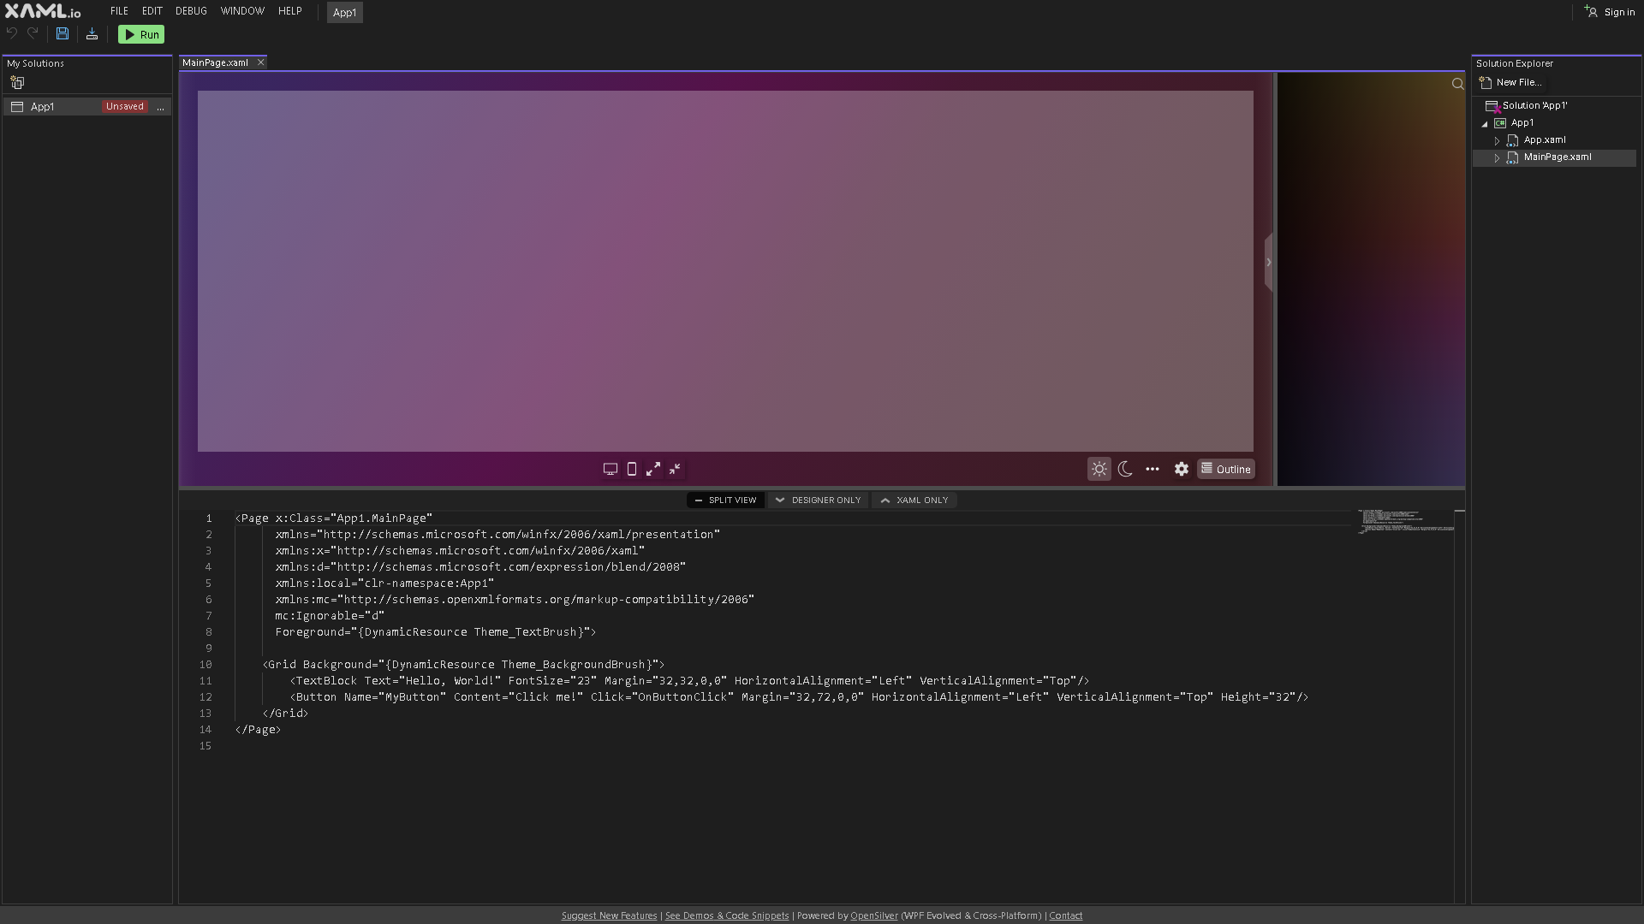1644x924 pixels.
Task: Click the save floppy-disk icon
Action: [63, 34]
